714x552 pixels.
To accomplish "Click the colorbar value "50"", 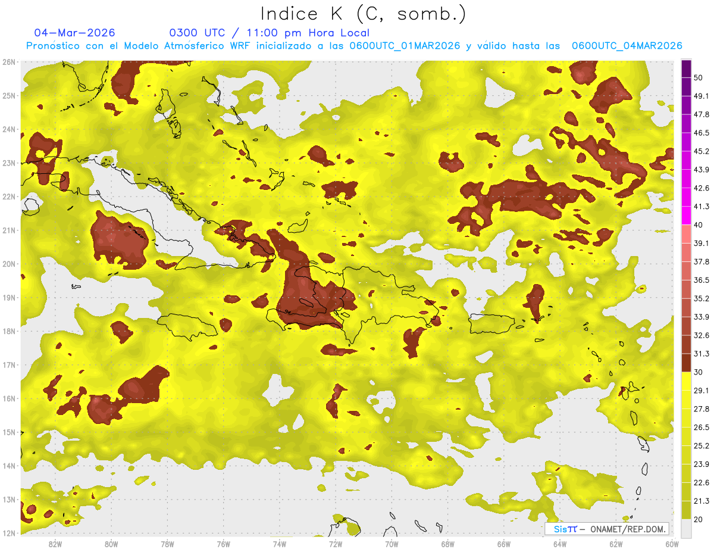I will [698, 77].
